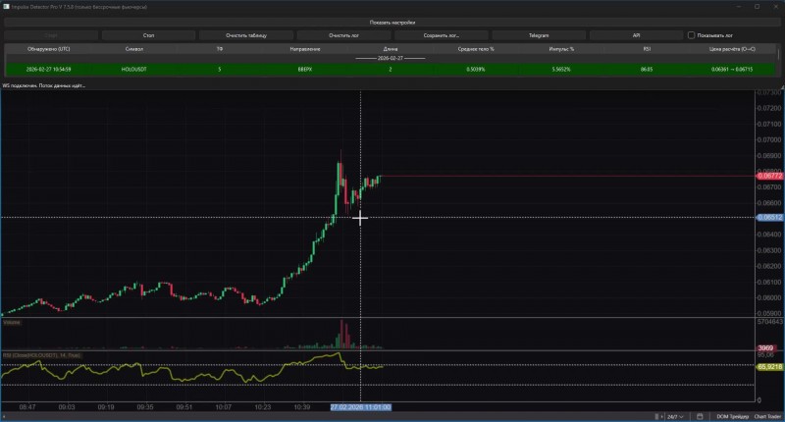Image resolution: width=785 pixels, height=422 pixels.
Task: Click the table's vertical scrollbar
Action: [x=778, y=53]
